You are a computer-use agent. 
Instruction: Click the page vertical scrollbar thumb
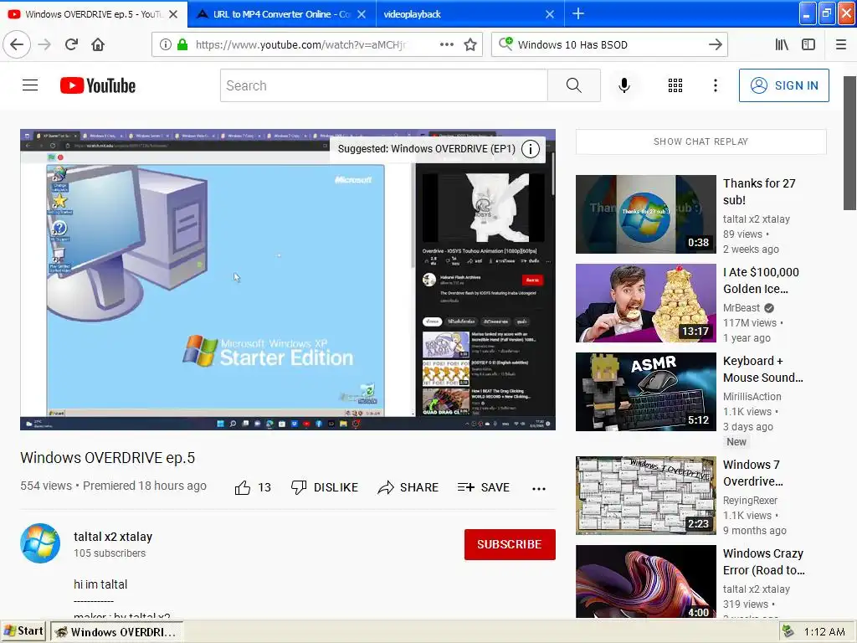tap(849, 142)
